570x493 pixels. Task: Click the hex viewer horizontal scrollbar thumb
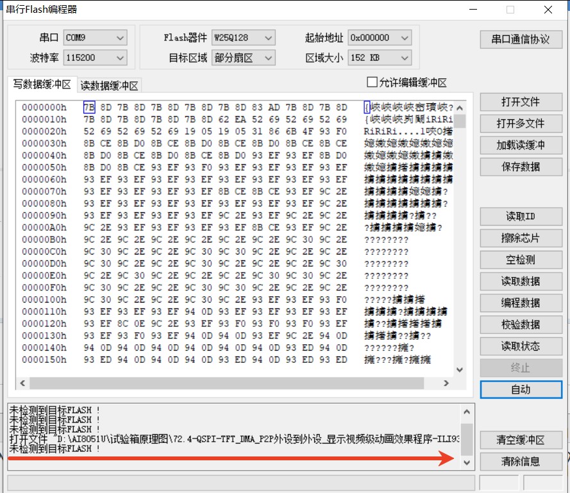[227, 383]
